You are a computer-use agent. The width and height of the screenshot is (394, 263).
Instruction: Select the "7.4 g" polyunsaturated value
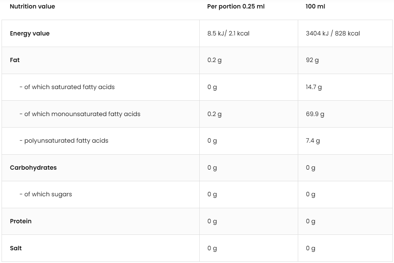click(x=312, y=141)
